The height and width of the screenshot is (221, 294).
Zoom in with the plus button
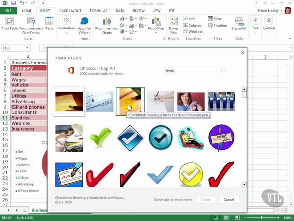coord(278,218)
